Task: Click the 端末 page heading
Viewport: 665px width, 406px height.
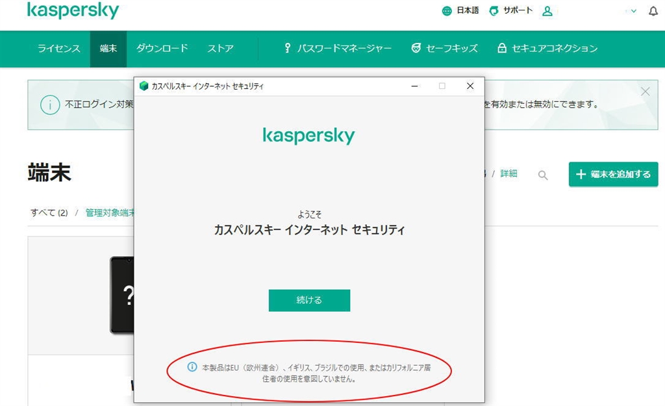Action: click(49, 173)
